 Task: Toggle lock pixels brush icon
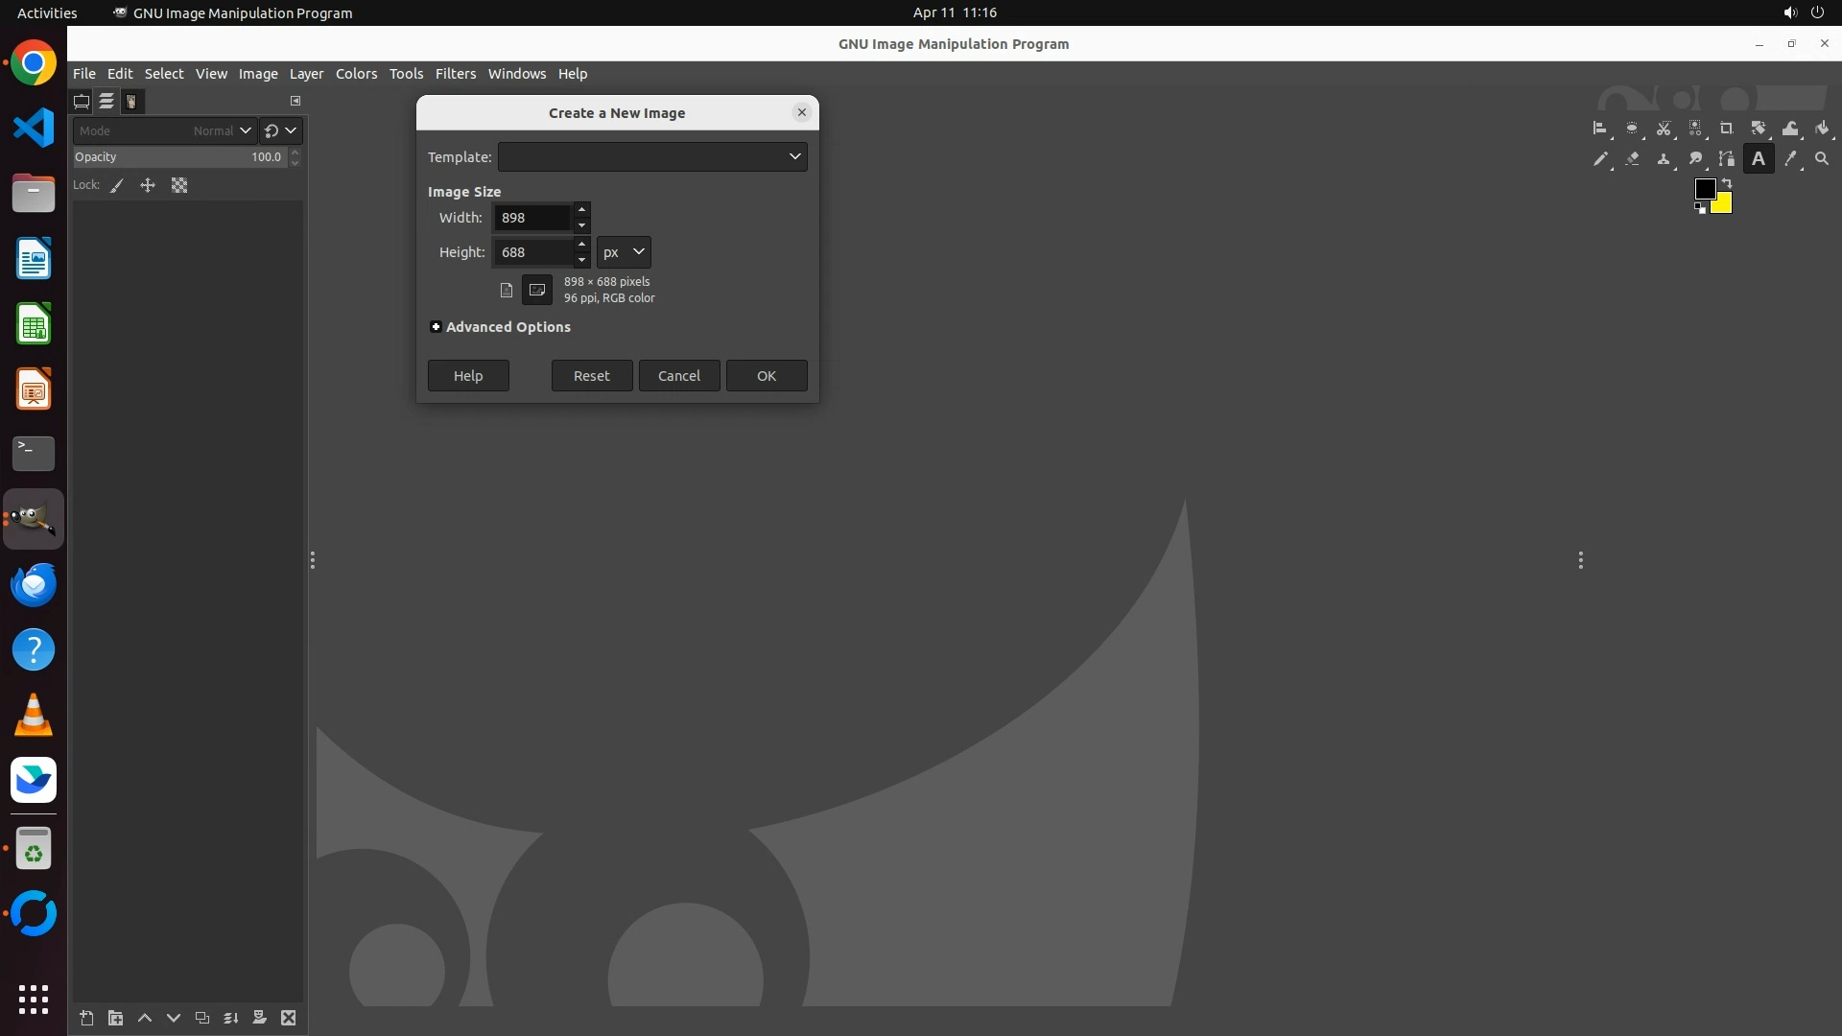[x=117, y=186]
